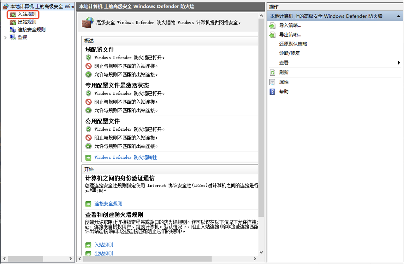This screenshot has height=264, width=404.
Task: Click the 监视 monitor icon in the tree
Action: pos(13,37)
